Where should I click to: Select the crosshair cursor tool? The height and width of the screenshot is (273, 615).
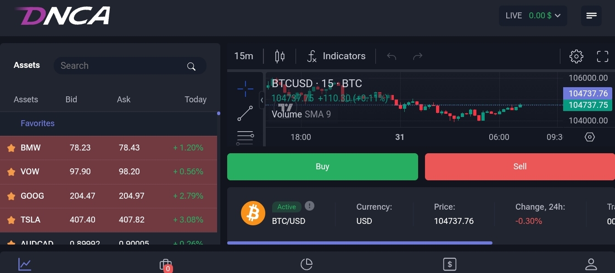pyautogui.click(x=245, y=89)
